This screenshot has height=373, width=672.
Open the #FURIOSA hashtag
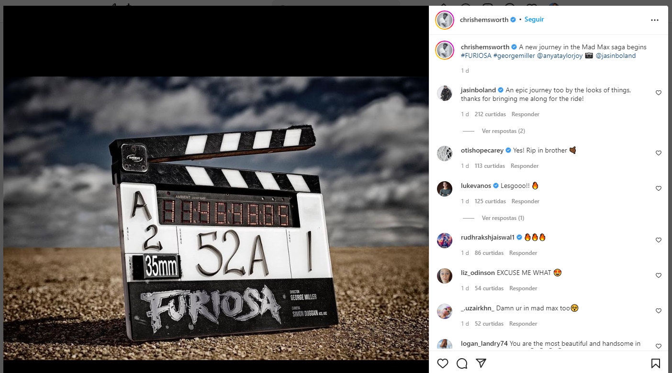[476, 55]
